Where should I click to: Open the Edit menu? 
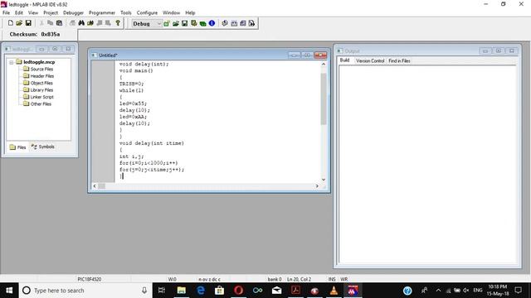[19, 12]
